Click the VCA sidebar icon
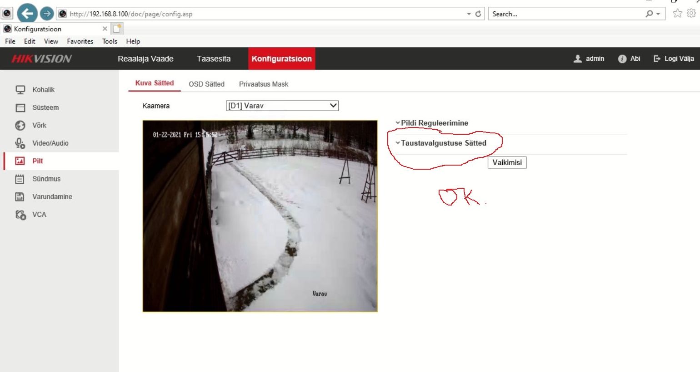The width and height of the screenshot is (700, 372). (20, 215)
